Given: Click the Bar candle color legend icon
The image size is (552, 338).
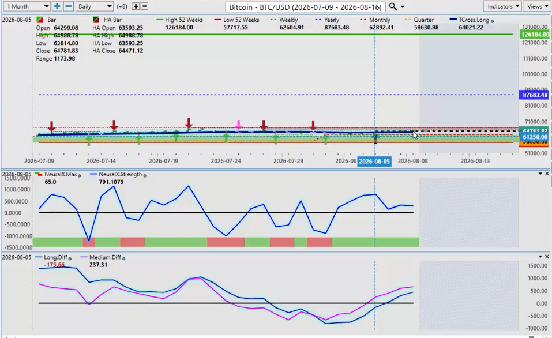Looking at the screenshot, I should [x=40, y=20].
